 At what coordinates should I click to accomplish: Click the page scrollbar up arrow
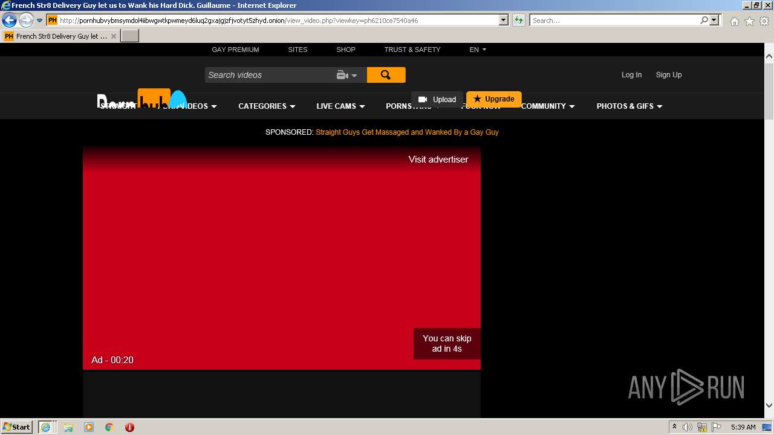pyautogui.click(x=769, y=56)
